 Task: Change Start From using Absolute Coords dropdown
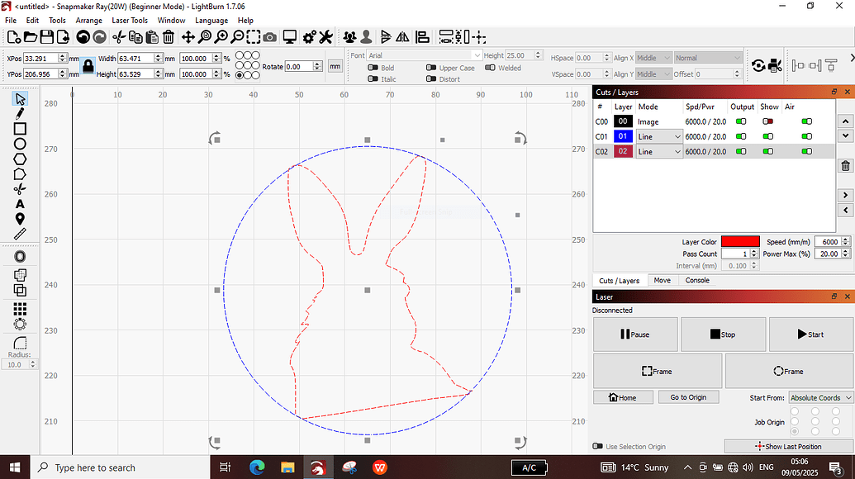(819, 397)
